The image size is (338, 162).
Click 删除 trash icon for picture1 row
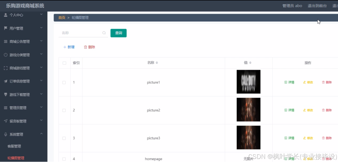323,82
